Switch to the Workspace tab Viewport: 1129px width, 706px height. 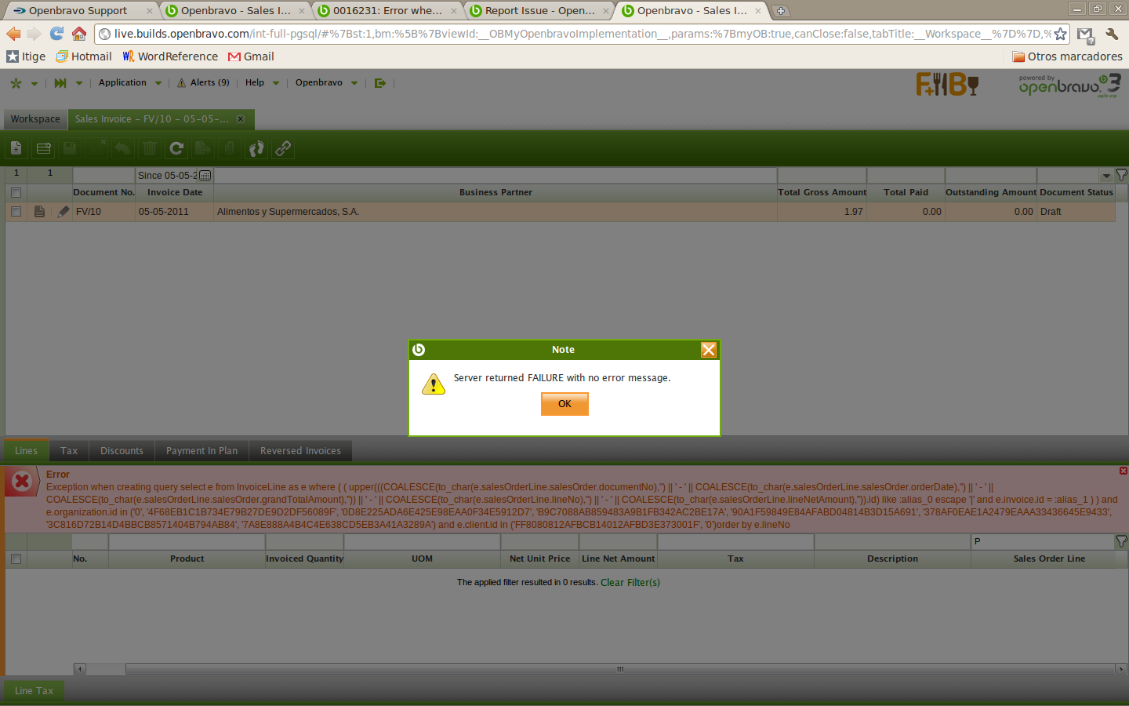point(35,119)
